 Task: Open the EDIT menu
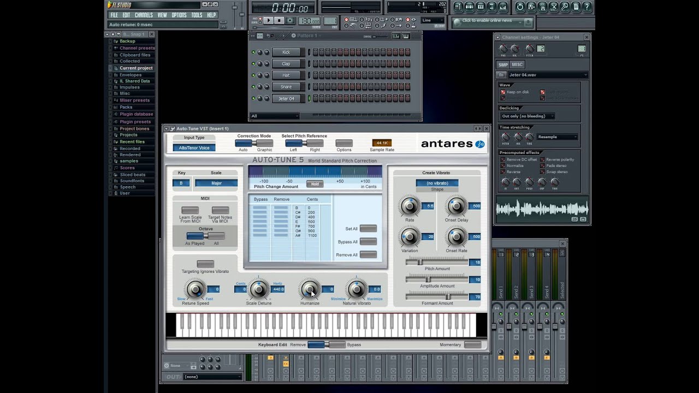coord(126,15)
